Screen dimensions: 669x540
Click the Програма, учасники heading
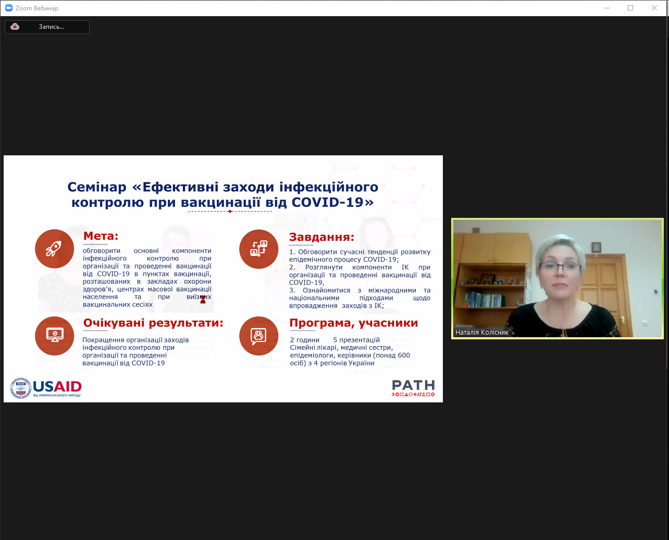point(353,323)
